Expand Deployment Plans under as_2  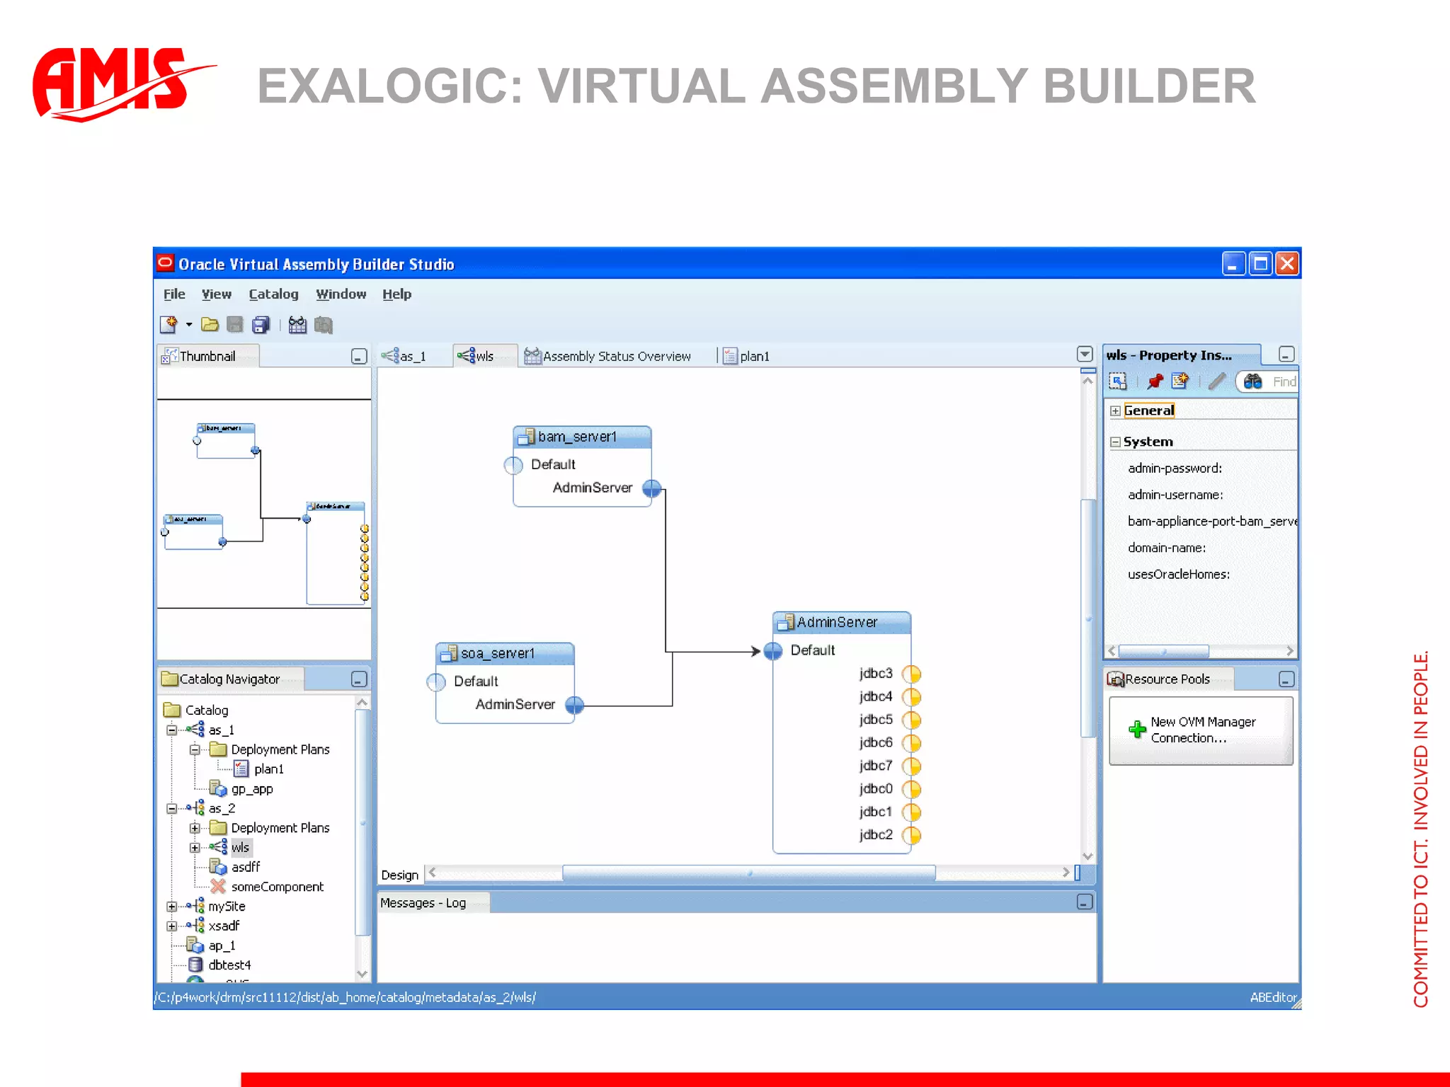(195, 828)
